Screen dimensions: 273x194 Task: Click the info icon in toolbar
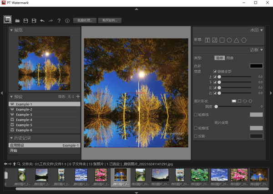coord(67,21)
